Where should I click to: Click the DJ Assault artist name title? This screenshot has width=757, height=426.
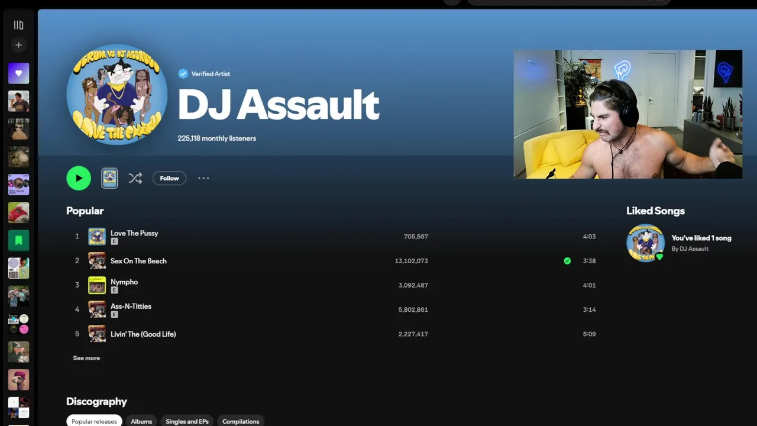point(278,105)
